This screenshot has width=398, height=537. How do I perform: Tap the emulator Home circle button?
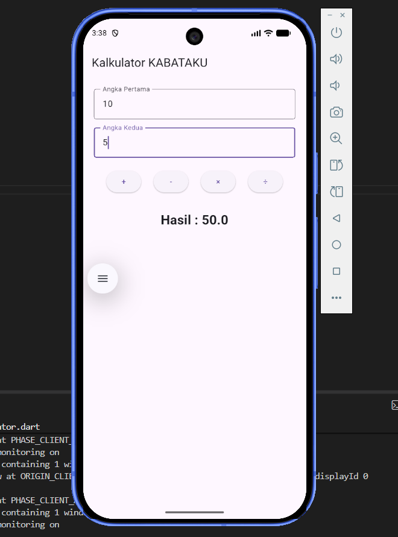[x=336, y=245]
